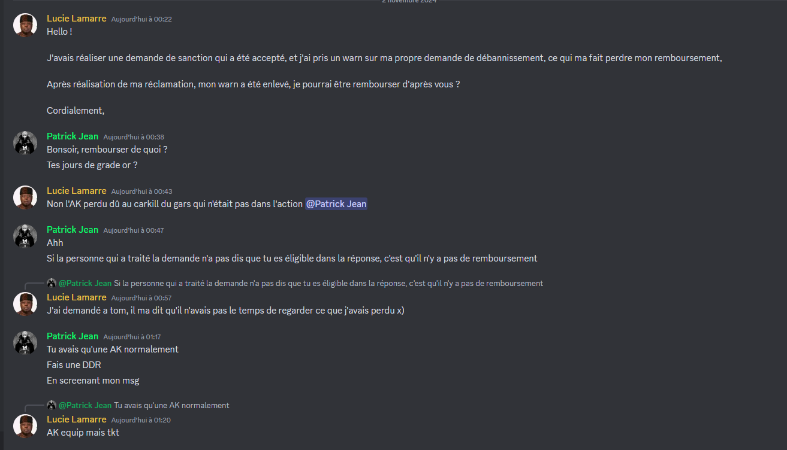Click the timestamp "Aujourd'hui à 01:17"
The height and width of the screenshot is (450, 787).
pyautogui.click(x=132, y=337)
